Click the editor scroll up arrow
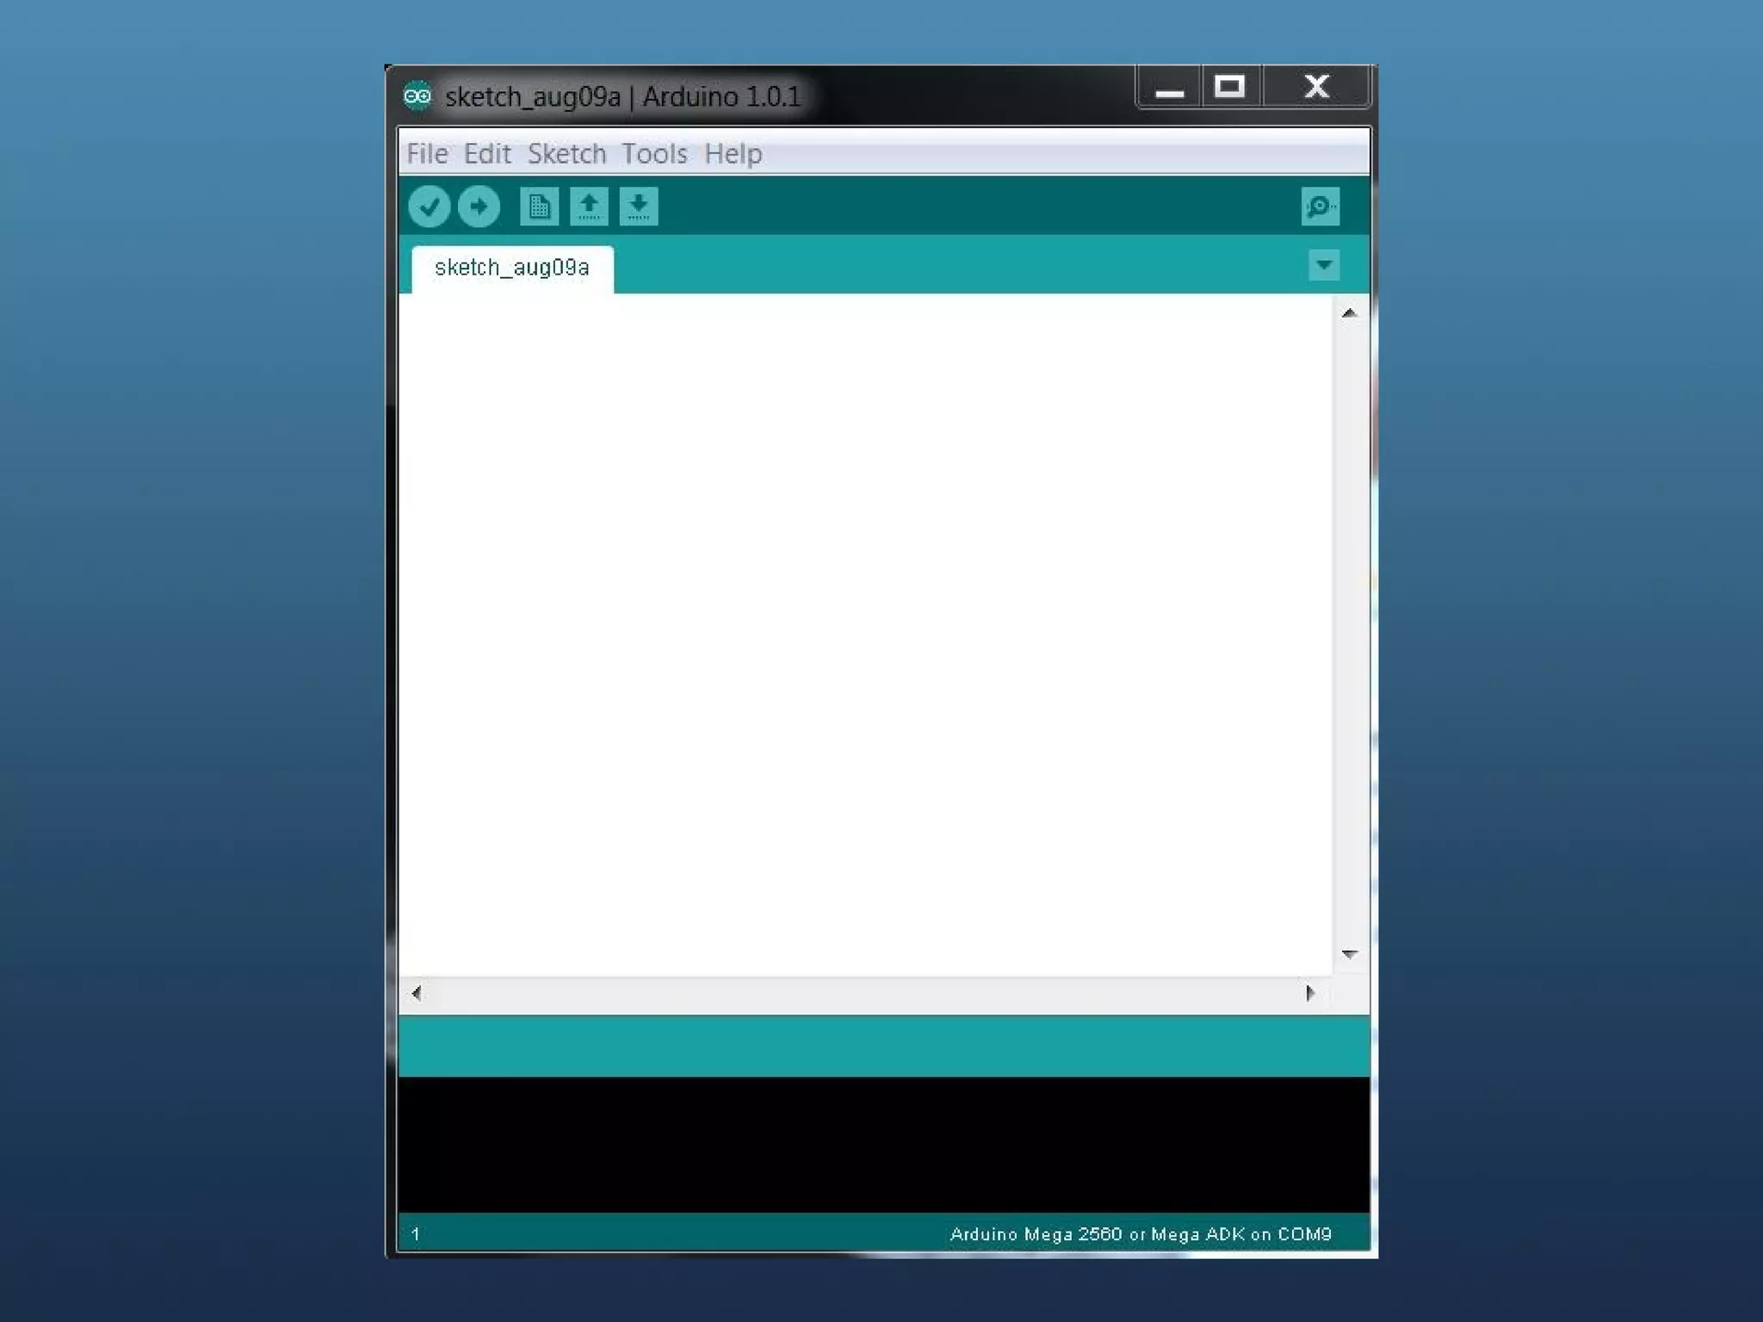Screen dimensions: 1763x1322 1350,313
